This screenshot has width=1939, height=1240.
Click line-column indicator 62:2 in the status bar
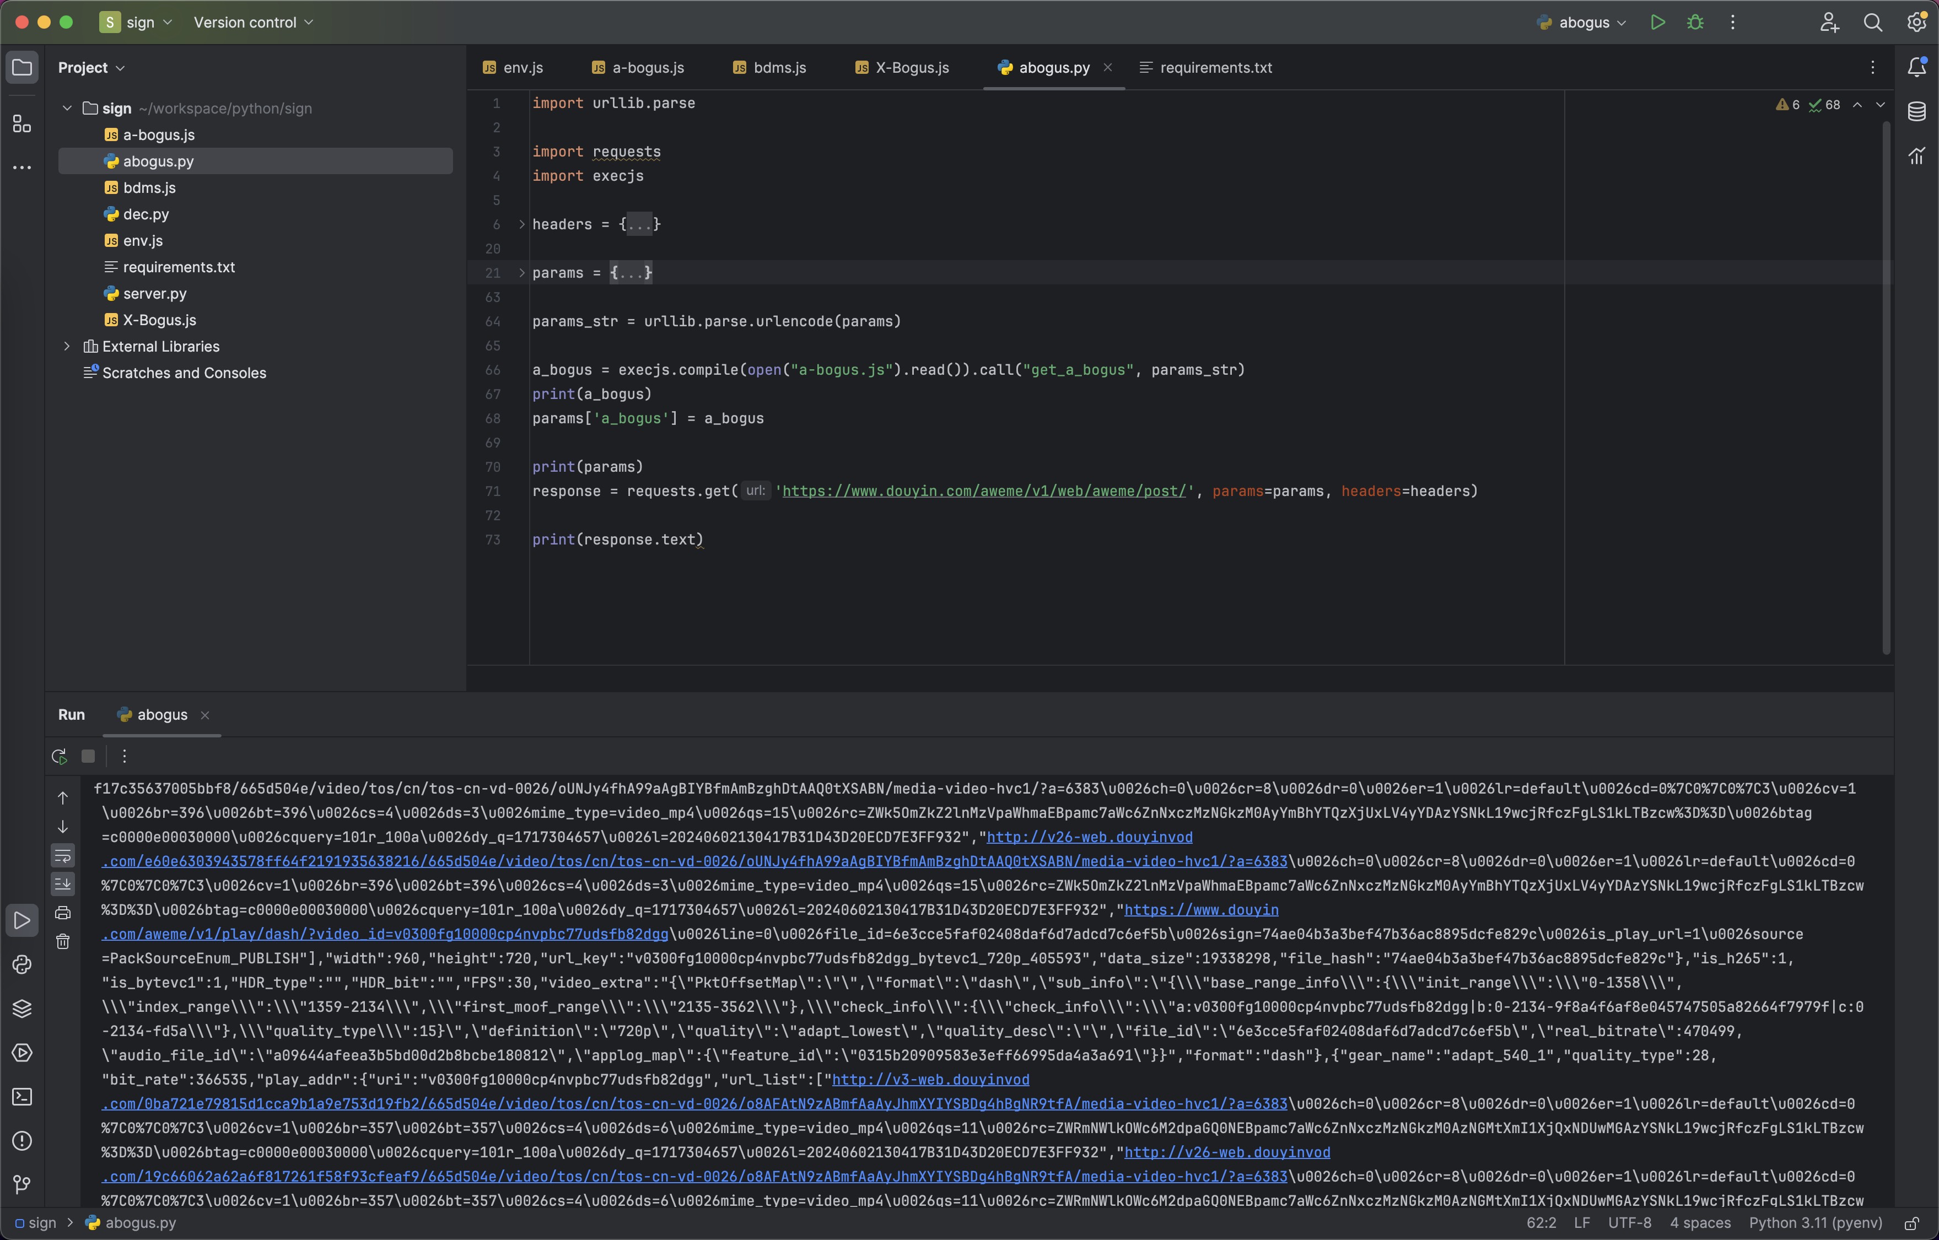click(1541, 1223)
